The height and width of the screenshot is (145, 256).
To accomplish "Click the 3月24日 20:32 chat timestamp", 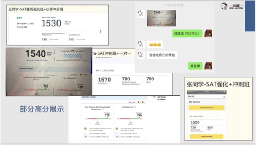I will 175,5.
